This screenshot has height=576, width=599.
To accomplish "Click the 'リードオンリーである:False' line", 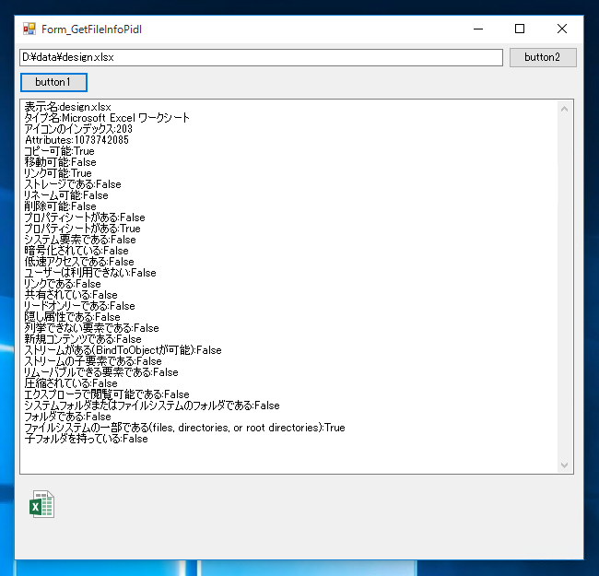I will coord(79,306).
